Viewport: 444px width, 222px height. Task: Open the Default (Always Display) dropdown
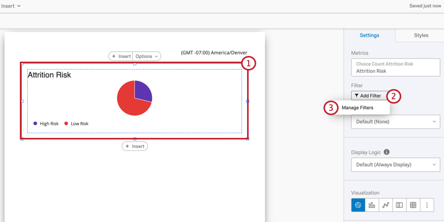pyautogui.click(x=395, y=165)
